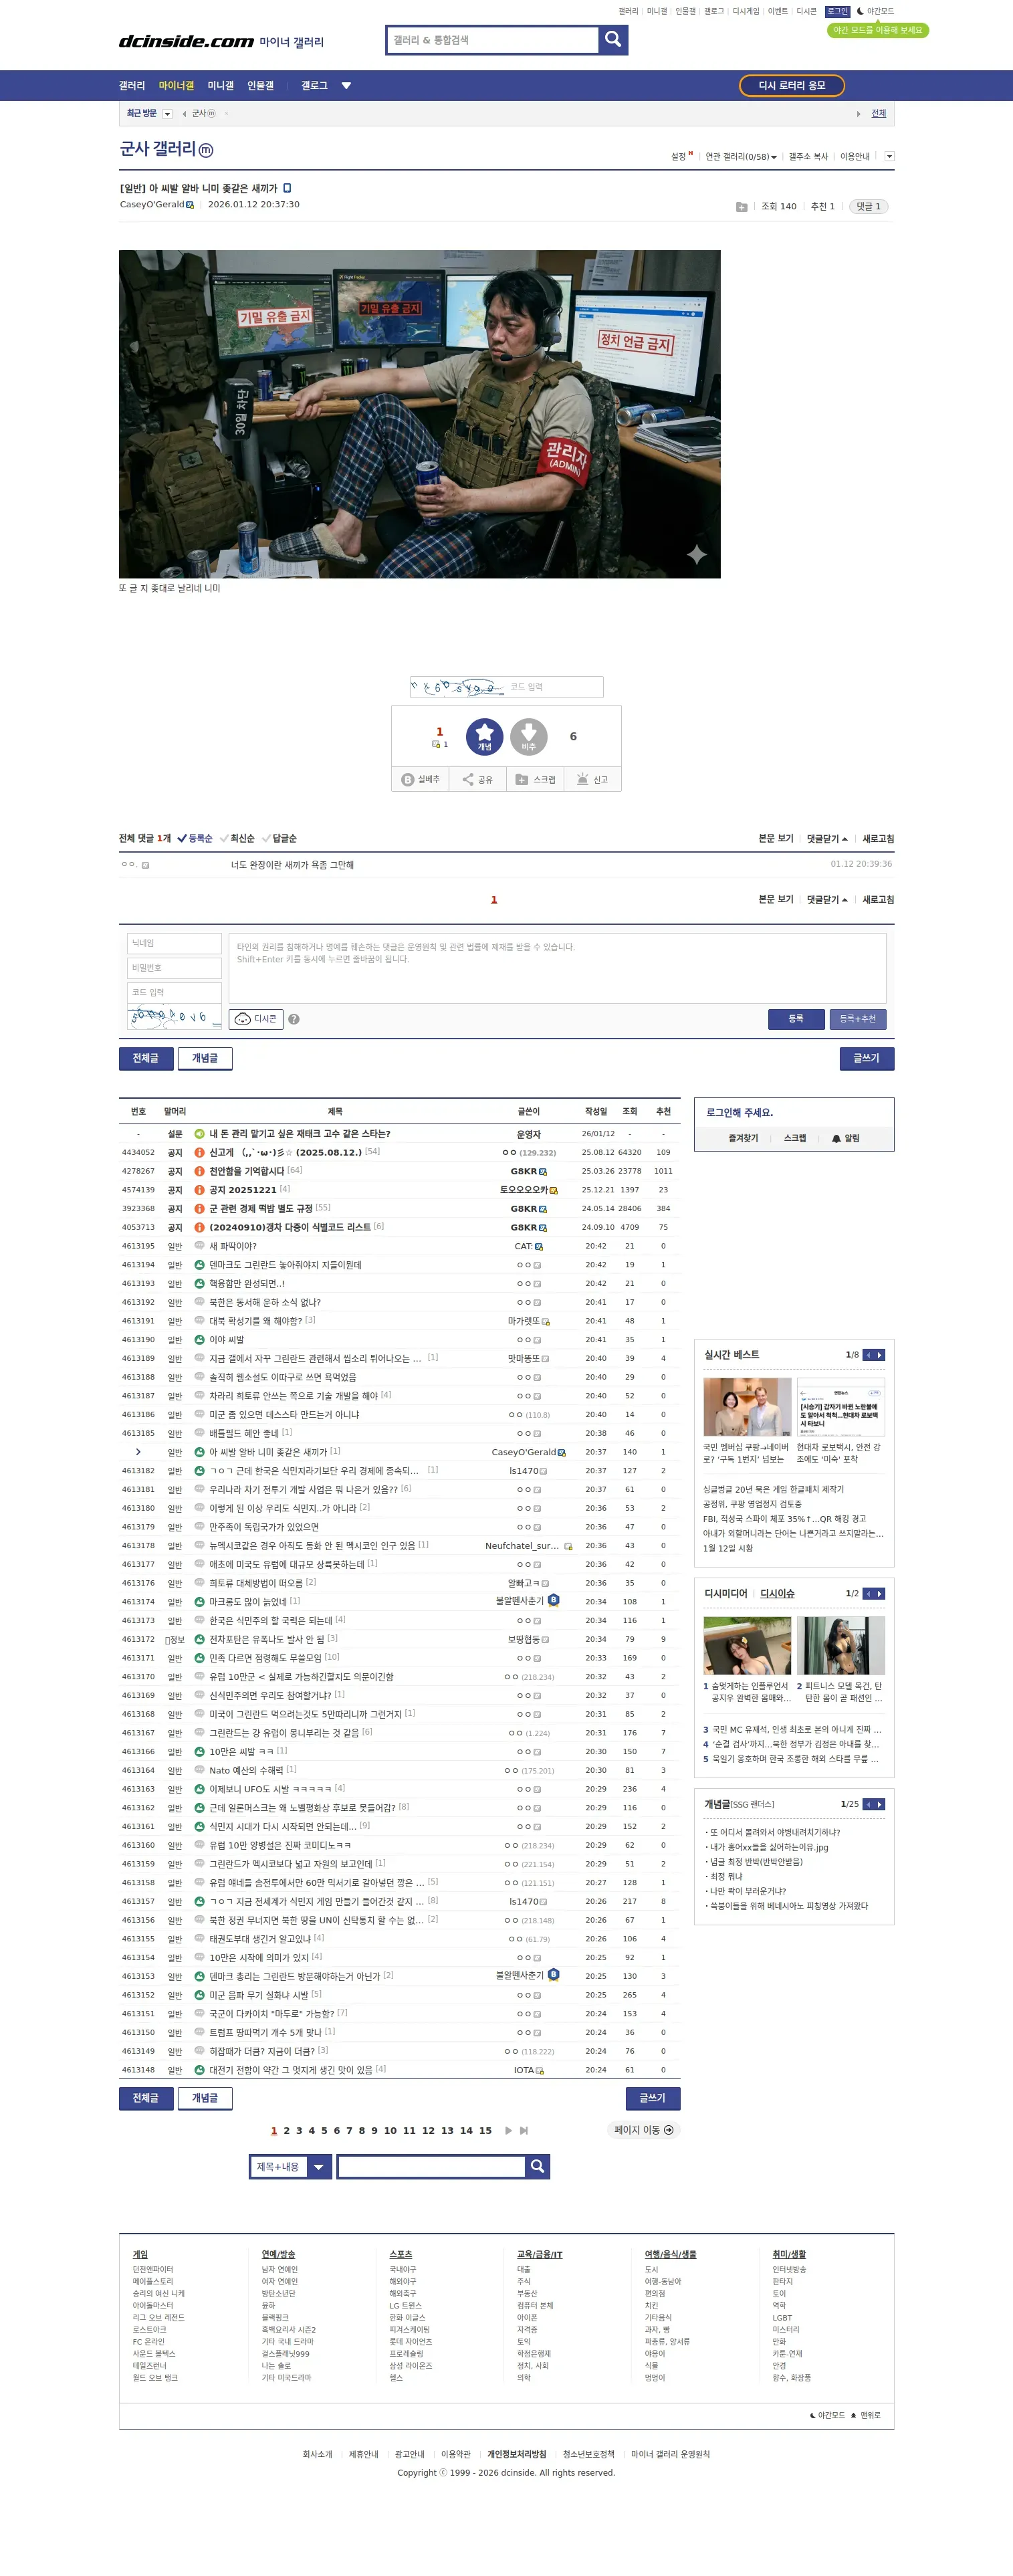Open the 제목+내용 search type dropdown
The width and height of the screenshot is (1013, 2576).
click(290, 2166)
